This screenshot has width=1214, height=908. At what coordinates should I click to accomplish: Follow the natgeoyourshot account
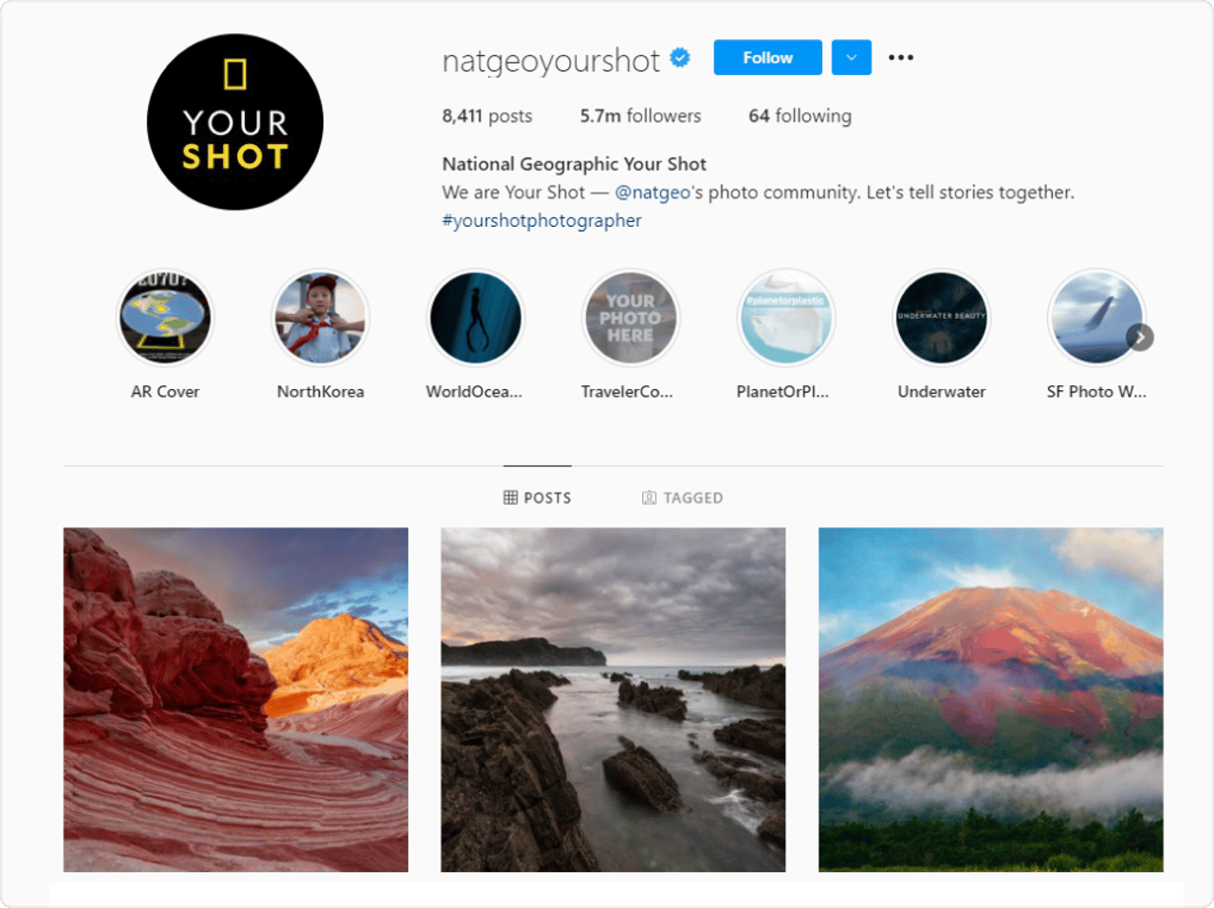(768, 58)
